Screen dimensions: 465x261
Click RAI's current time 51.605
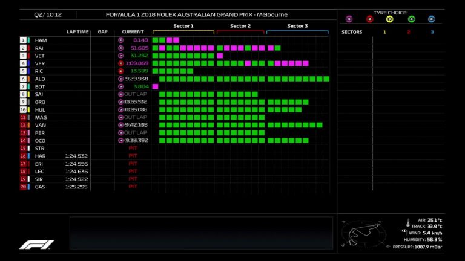tap(139, 48)
